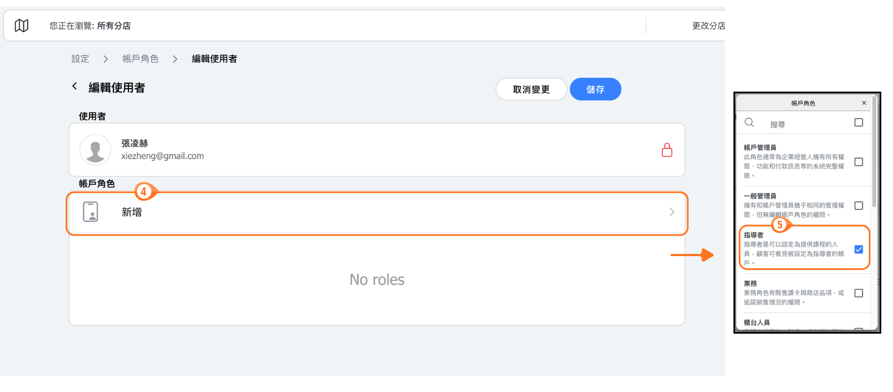The height and width of the screenshot is (392, 893).
Task: Enable the 帳戶管理員 role checkbox
Action: coord(859,162)
